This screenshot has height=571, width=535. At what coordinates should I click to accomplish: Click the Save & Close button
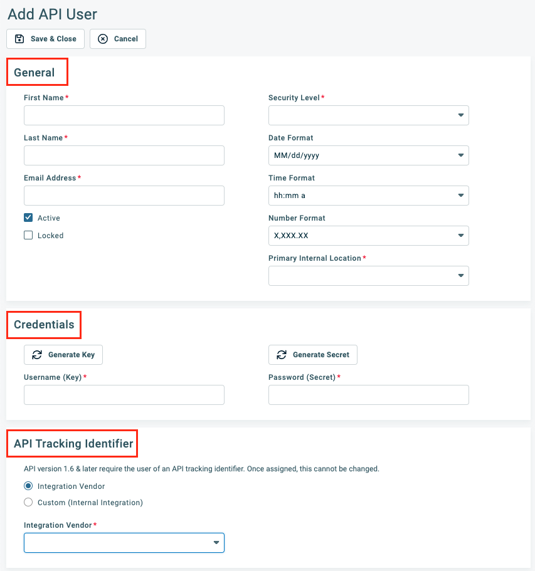point(45,38)
